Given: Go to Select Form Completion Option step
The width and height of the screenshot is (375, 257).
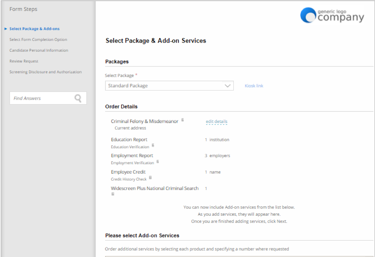Looking at the screenshot, I should 38,39.
